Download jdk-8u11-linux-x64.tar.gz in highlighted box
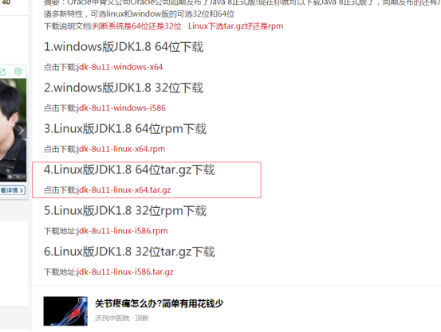Image resolution: width=441 pixels, height=332 pixels. [x=124, y=190]
